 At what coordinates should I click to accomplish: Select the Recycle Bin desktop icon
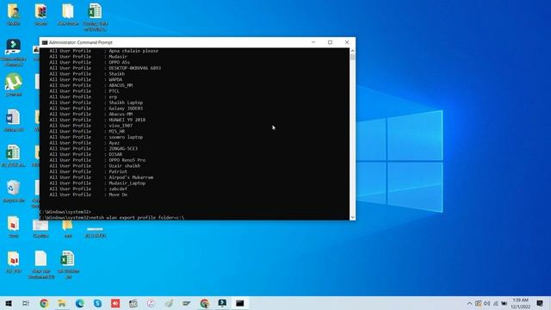pyautogui.click(x=14, y=191)
